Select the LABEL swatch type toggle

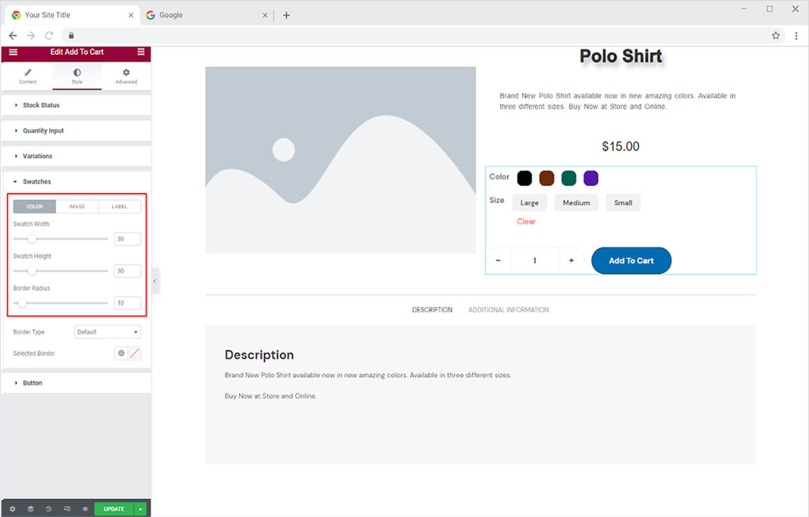(x=119, y=206)
